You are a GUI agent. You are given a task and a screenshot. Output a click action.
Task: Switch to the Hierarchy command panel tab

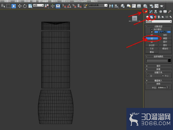point(156,12)
